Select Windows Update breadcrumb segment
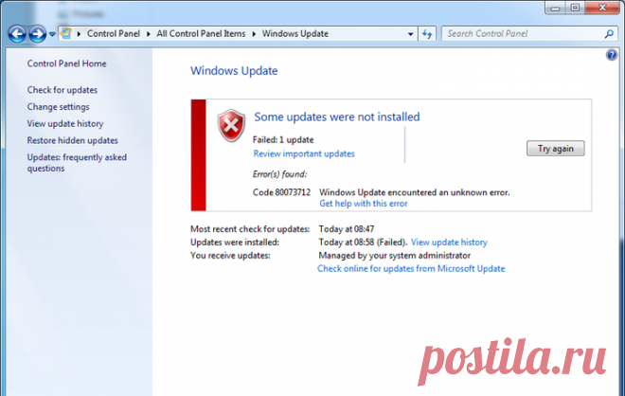Image resolution: width=625 pixels, height=396 pixels. (295, 34)
